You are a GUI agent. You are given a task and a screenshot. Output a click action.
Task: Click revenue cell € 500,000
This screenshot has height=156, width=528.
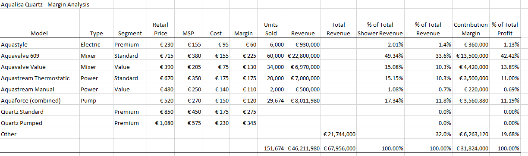[x=307, y=89]
